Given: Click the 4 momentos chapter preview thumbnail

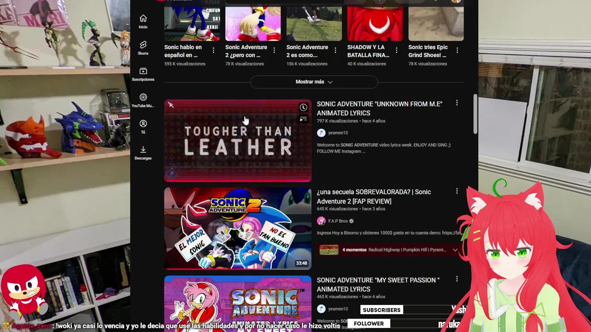Looking at the screenshot, I should coord(329,250).
